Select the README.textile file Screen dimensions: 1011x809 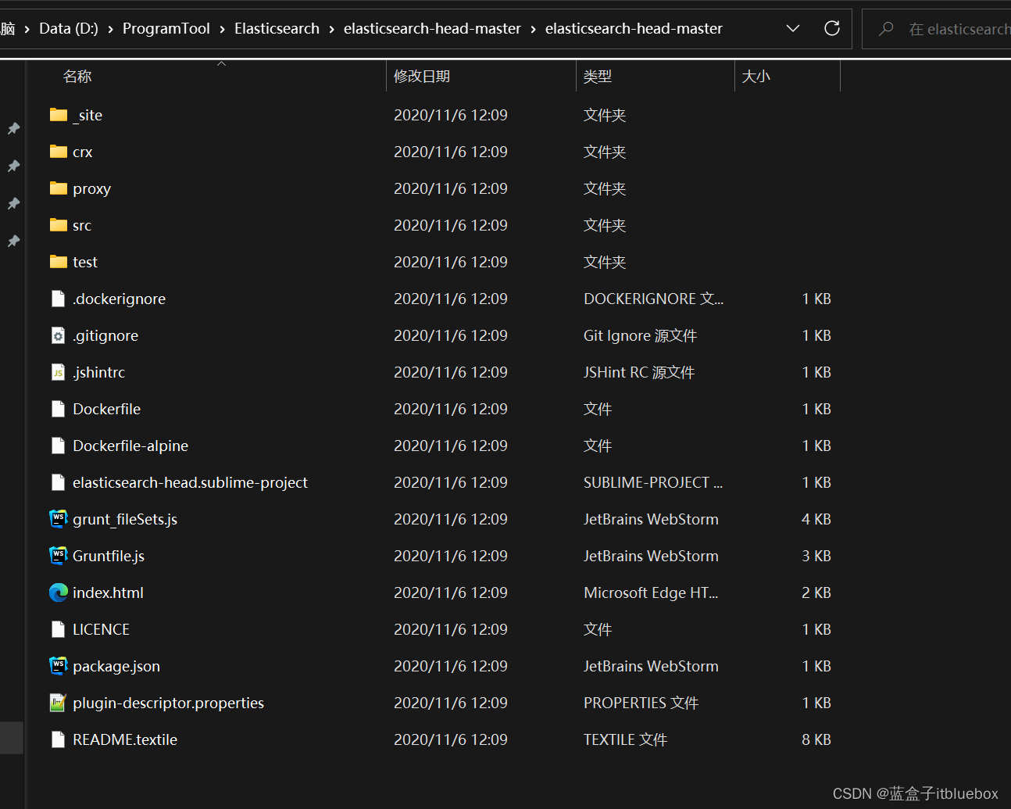(125, 739)
